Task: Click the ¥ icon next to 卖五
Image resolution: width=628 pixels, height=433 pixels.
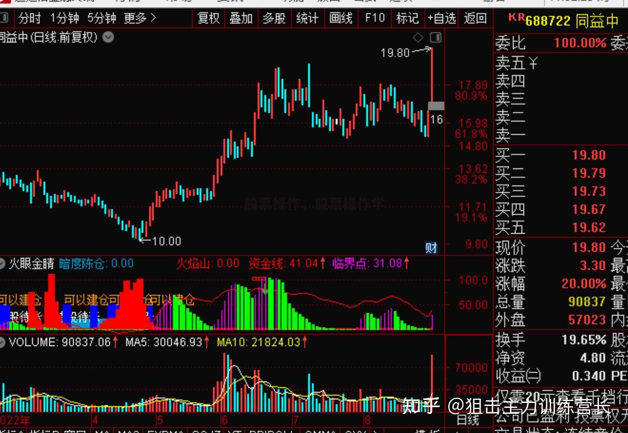Action: 533,62
